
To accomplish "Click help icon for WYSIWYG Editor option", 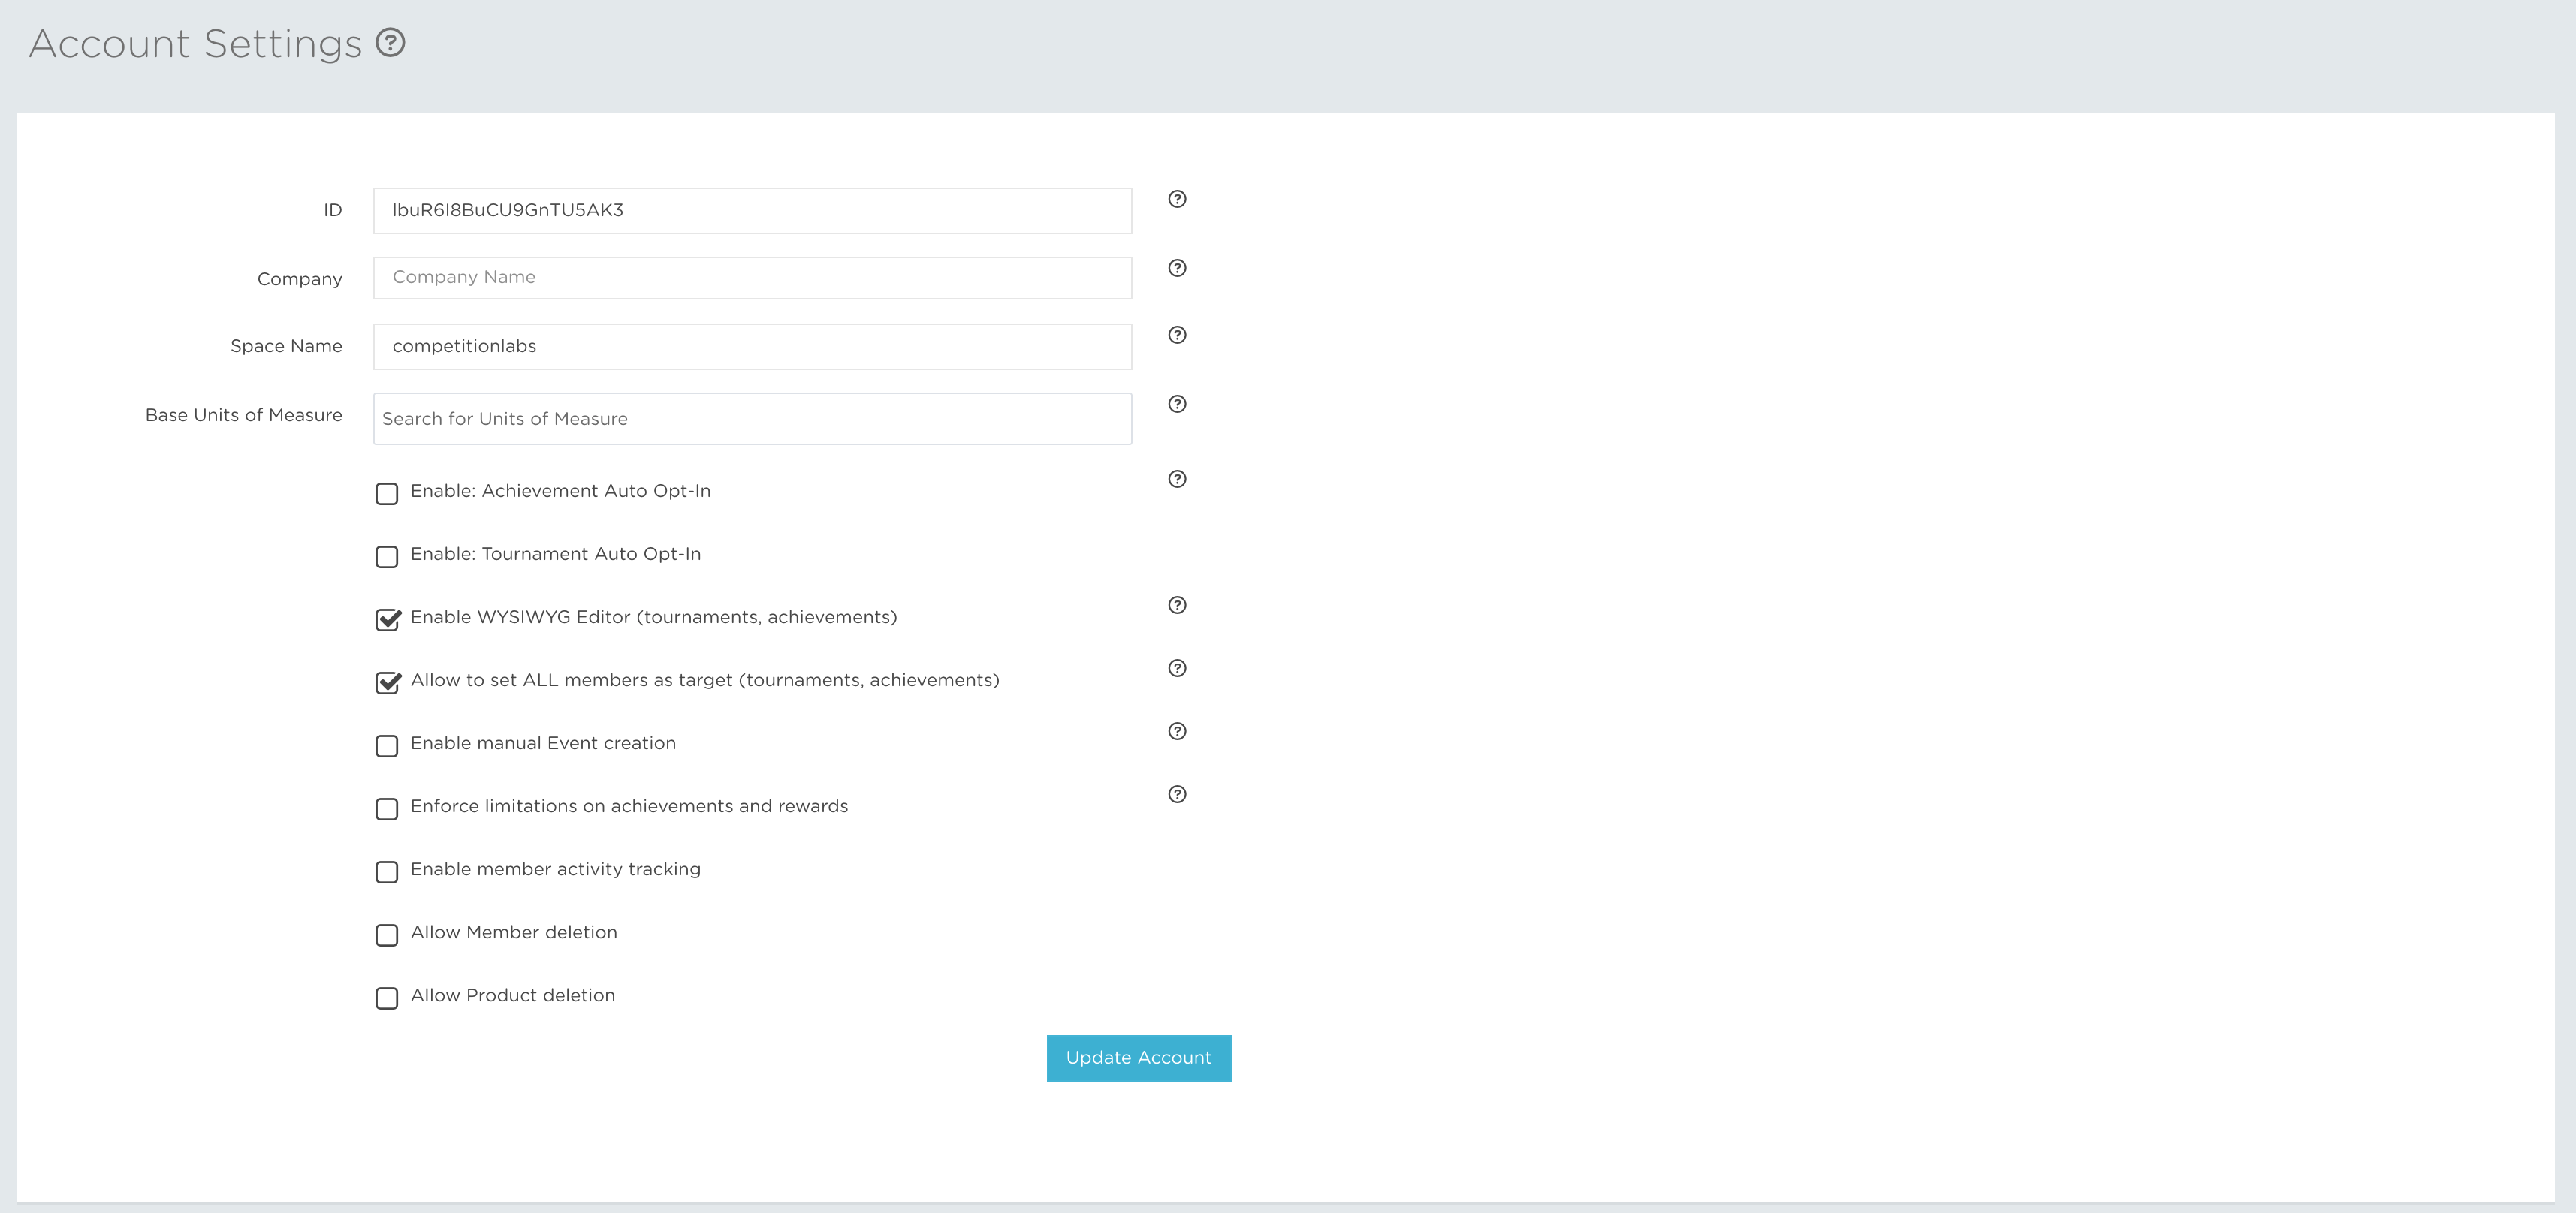I will coord(1177,604).
